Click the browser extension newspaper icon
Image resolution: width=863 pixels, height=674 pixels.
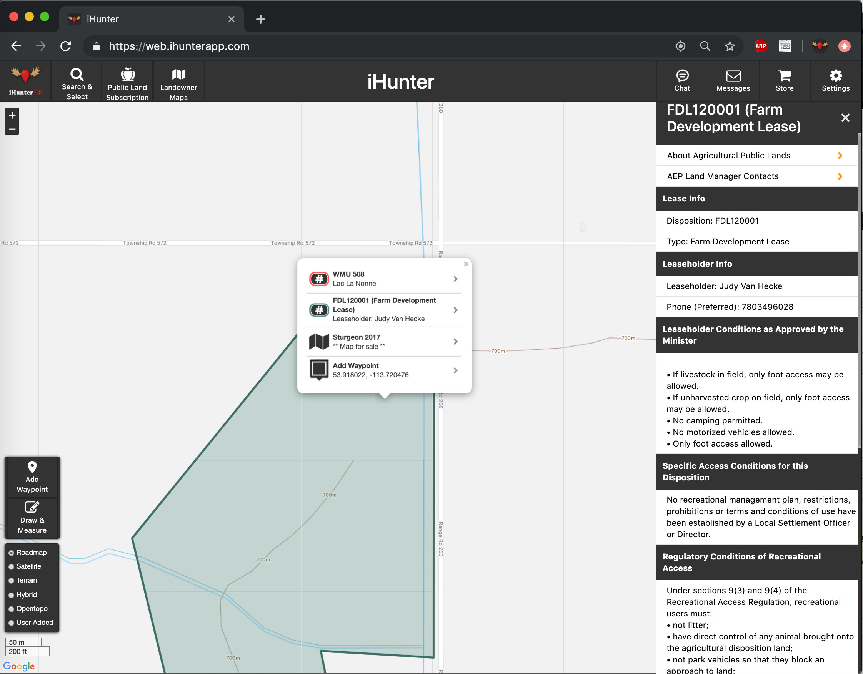point(785,46)
